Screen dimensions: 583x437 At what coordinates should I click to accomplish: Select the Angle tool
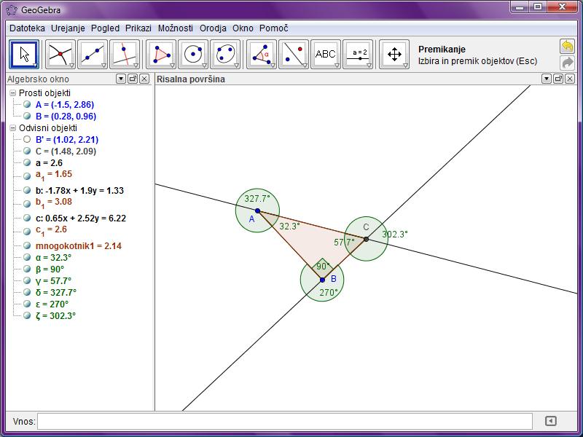click(262, 55)
